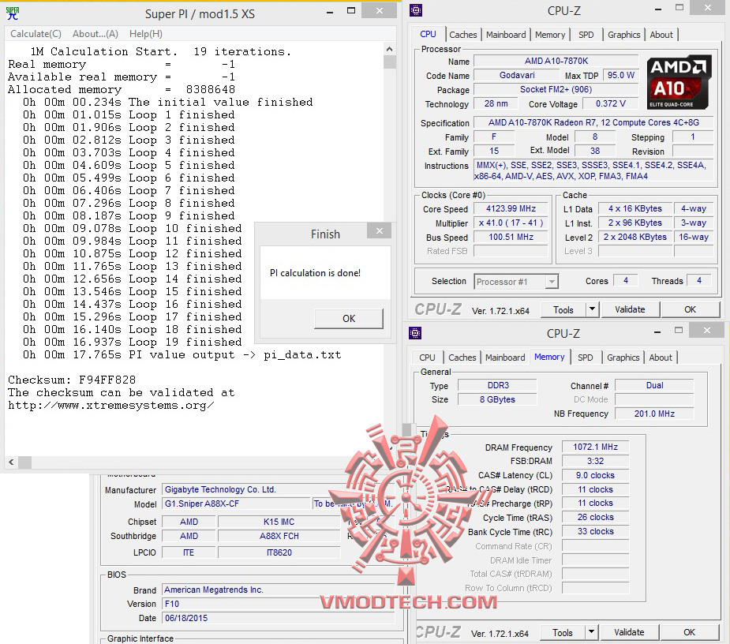This screenshot has height=644, width=730.
Task: Open Caches tab in lower CPU-Z window
Action: point(462,358)
